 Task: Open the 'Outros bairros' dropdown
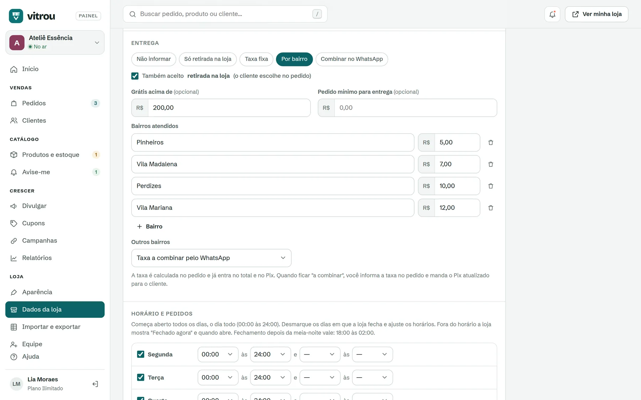click(x=211, y=258)
